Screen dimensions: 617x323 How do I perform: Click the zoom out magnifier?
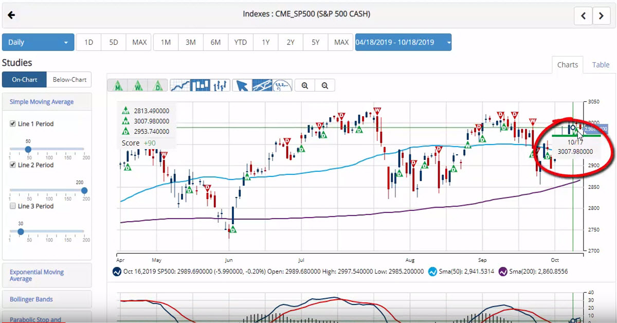point(325,86)
